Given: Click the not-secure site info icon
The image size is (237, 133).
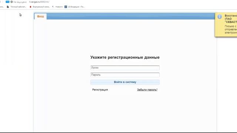Looking at the screenshot, I should click(x=11, y=2).
